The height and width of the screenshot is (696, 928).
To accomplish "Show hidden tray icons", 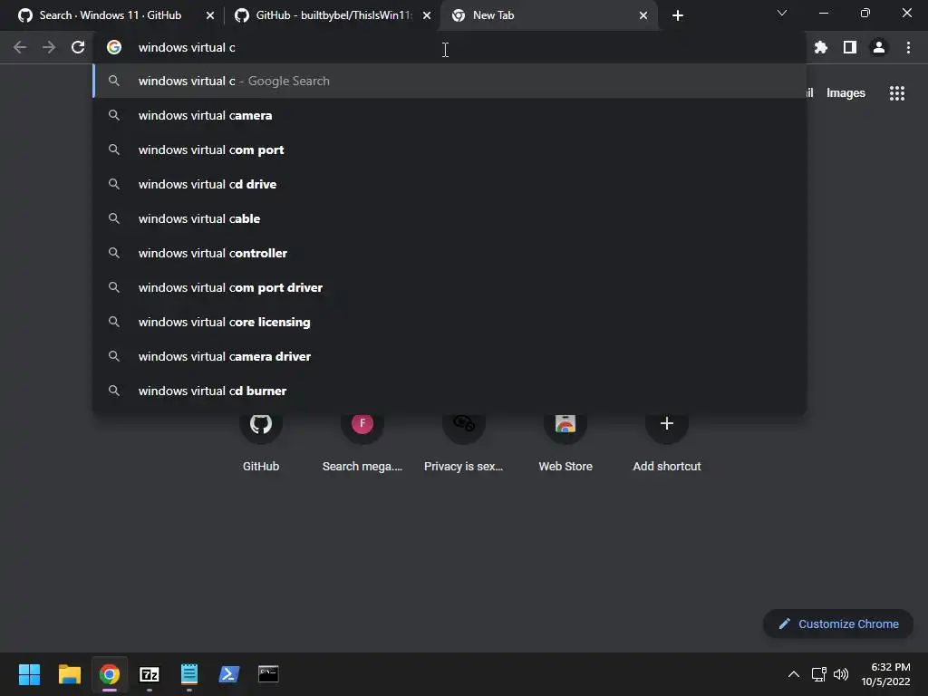I will [x=794, y=674].
